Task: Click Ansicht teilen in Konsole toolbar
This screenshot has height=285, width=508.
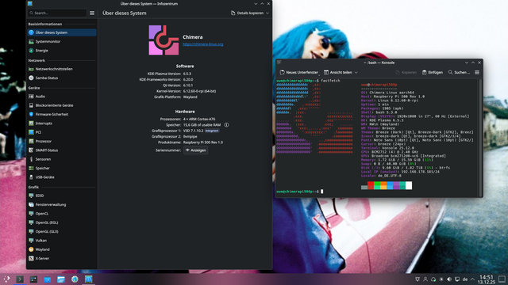Action: (338, 72)
